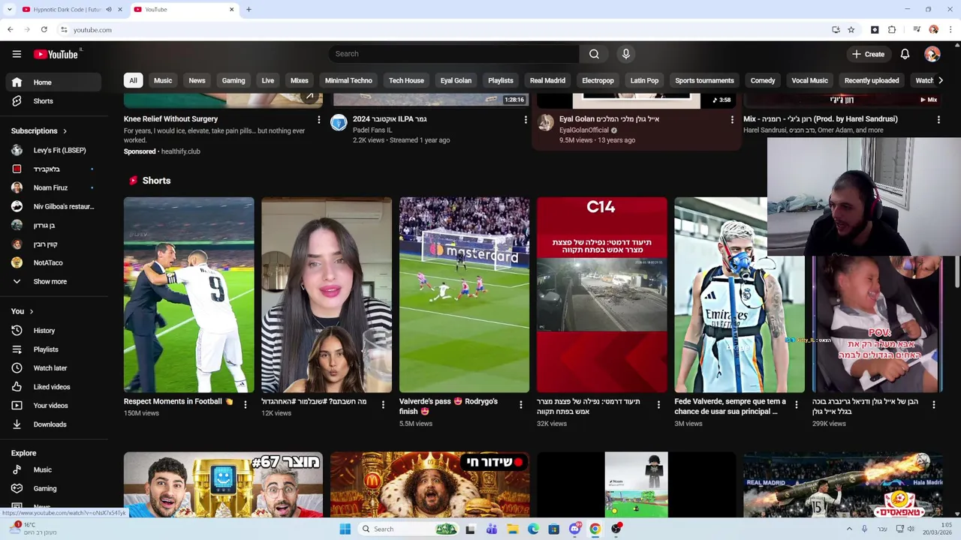Viewport: 961px width, 540px height.
Task: Open a new browser tab
Action: coord(249,10)
